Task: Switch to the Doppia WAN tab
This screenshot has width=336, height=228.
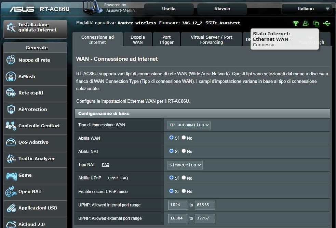Action: pyautogui.click(x=137, y=40)
